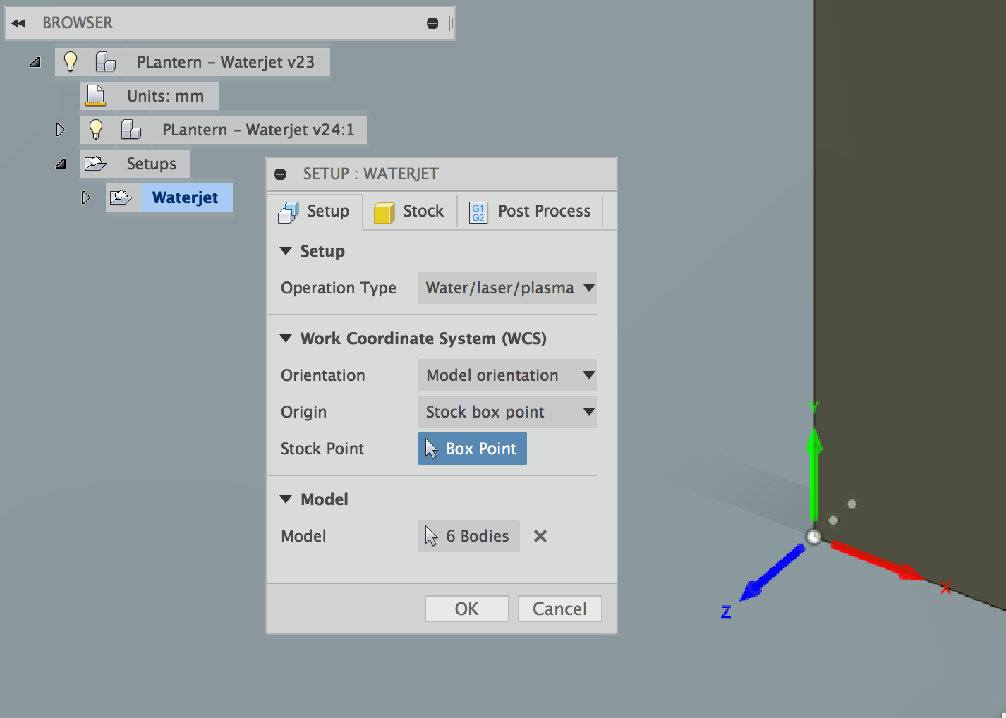Click the Setups folder icon
This screenshot has height=718, width=1006.
click(95, 164)
